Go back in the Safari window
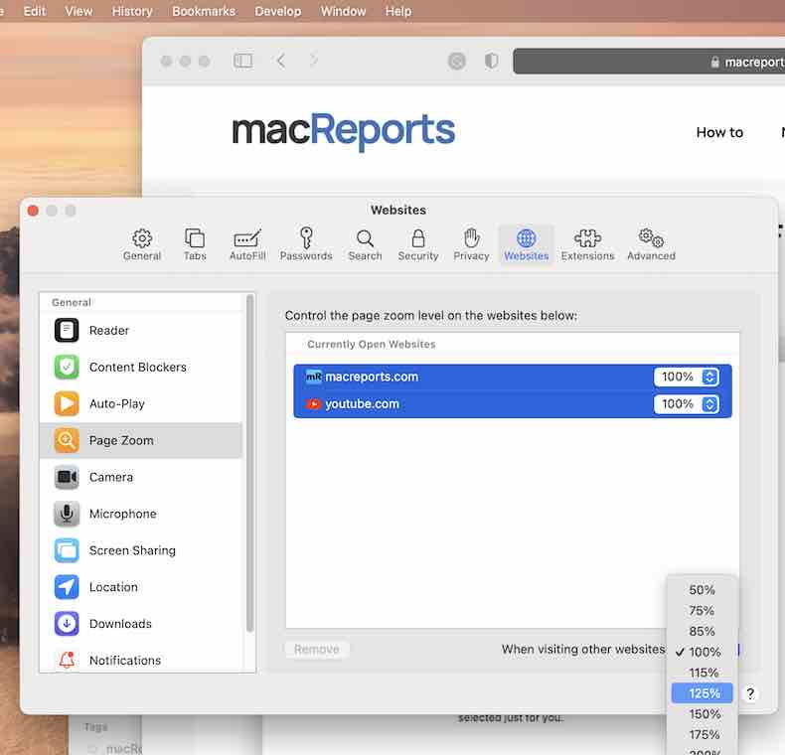This screenshot has width=785, height=755. point(281,61)
